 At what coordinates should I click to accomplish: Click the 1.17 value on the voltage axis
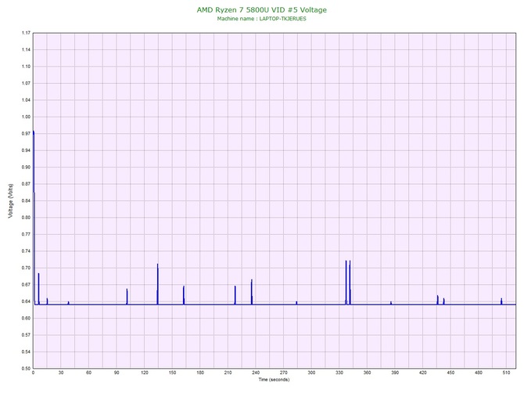click(26, 33)
